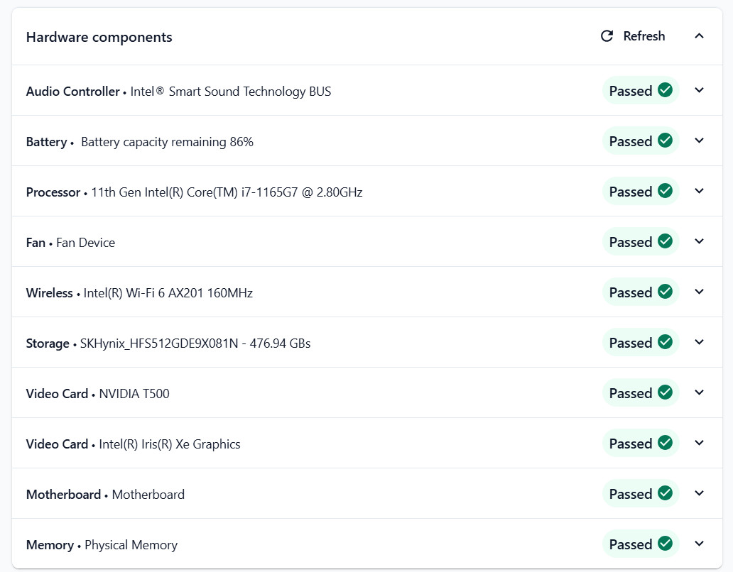Click the Storage row green check icon
Screen dimensions: 733x572
coord(665,342)
